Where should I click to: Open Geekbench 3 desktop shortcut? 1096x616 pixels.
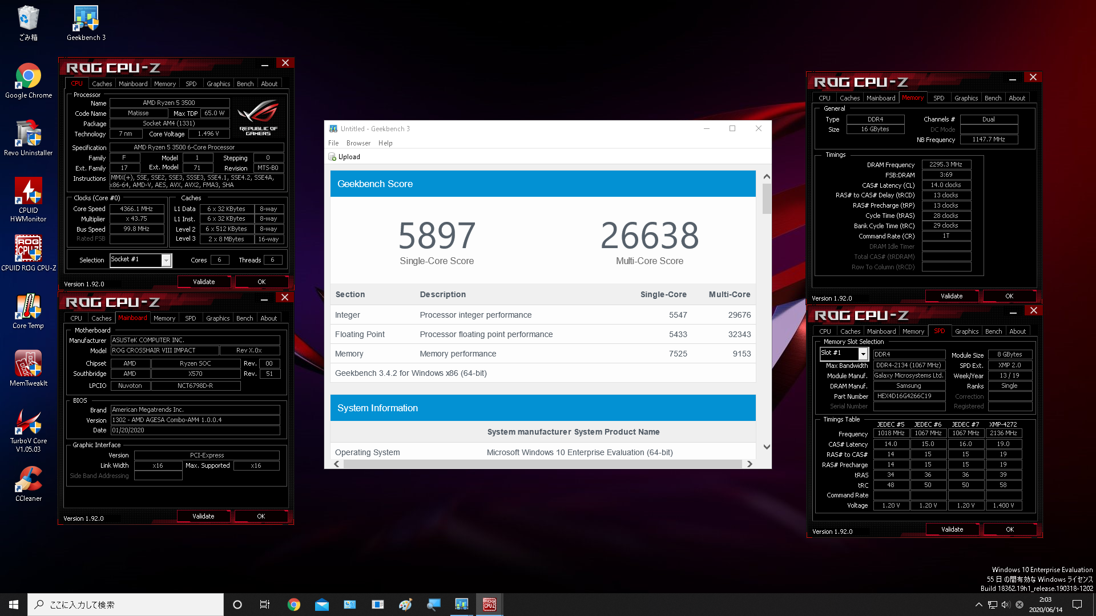(x=86, y=23)
